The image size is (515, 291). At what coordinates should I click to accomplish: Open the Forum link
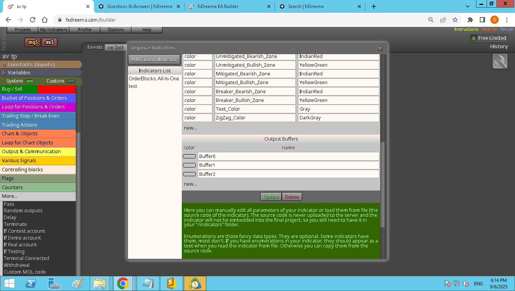(507, 29)
